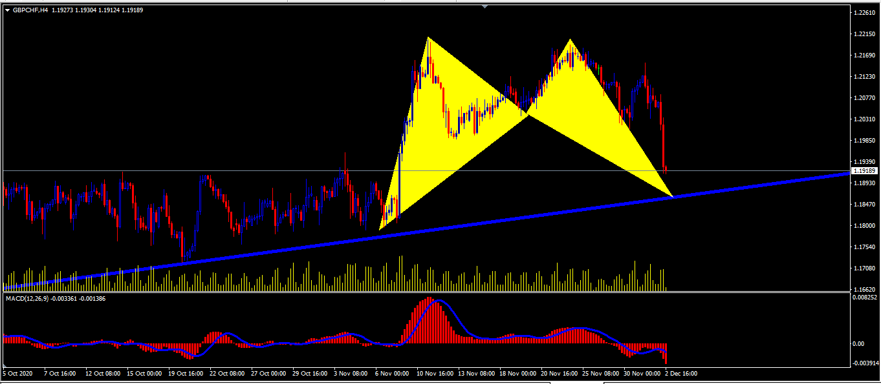The height and width of the screenshot is (384, 881).
Task: Click the 1.19850 price axis label
Action: pos(865,141)
